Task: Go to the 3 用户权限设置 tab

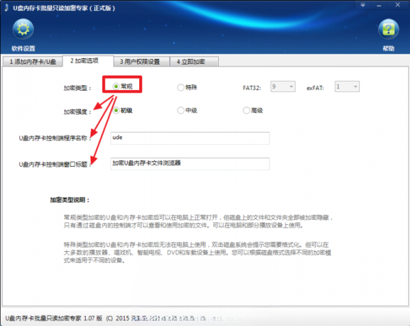Action: tap(141, 62)
